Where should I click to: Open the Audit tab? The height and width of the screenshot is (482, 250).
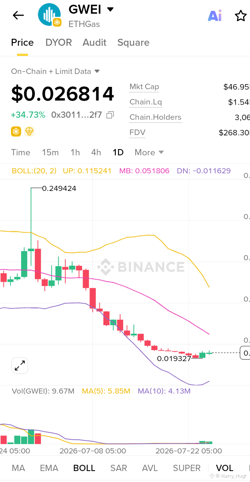click(x=95, y=42)
